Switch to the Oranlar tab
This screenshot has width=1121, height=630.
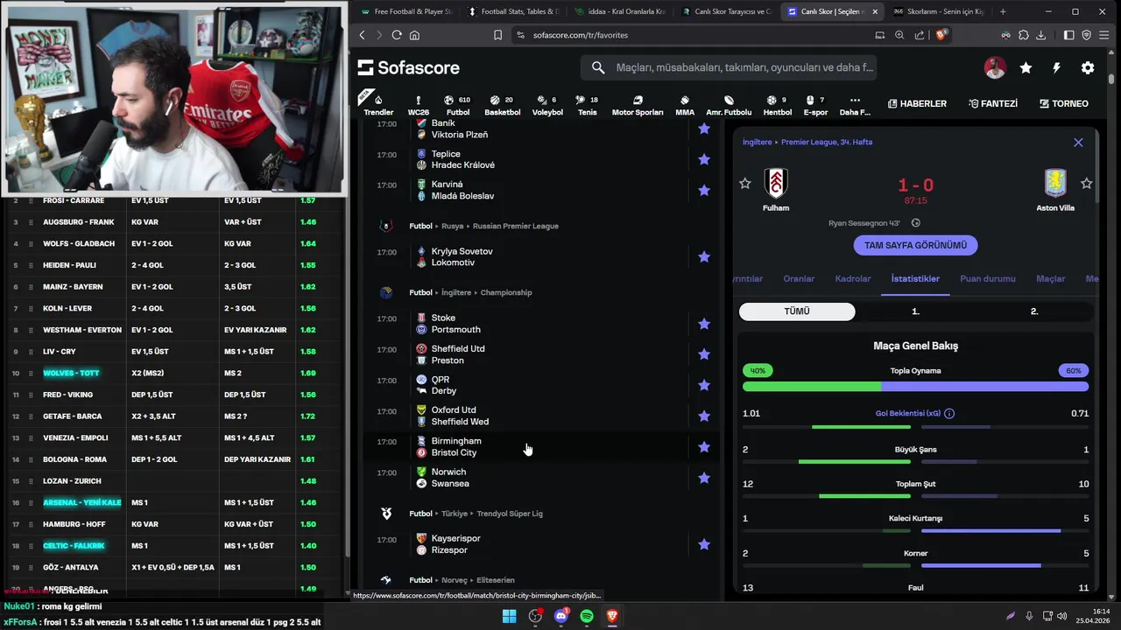pos(799,278)
